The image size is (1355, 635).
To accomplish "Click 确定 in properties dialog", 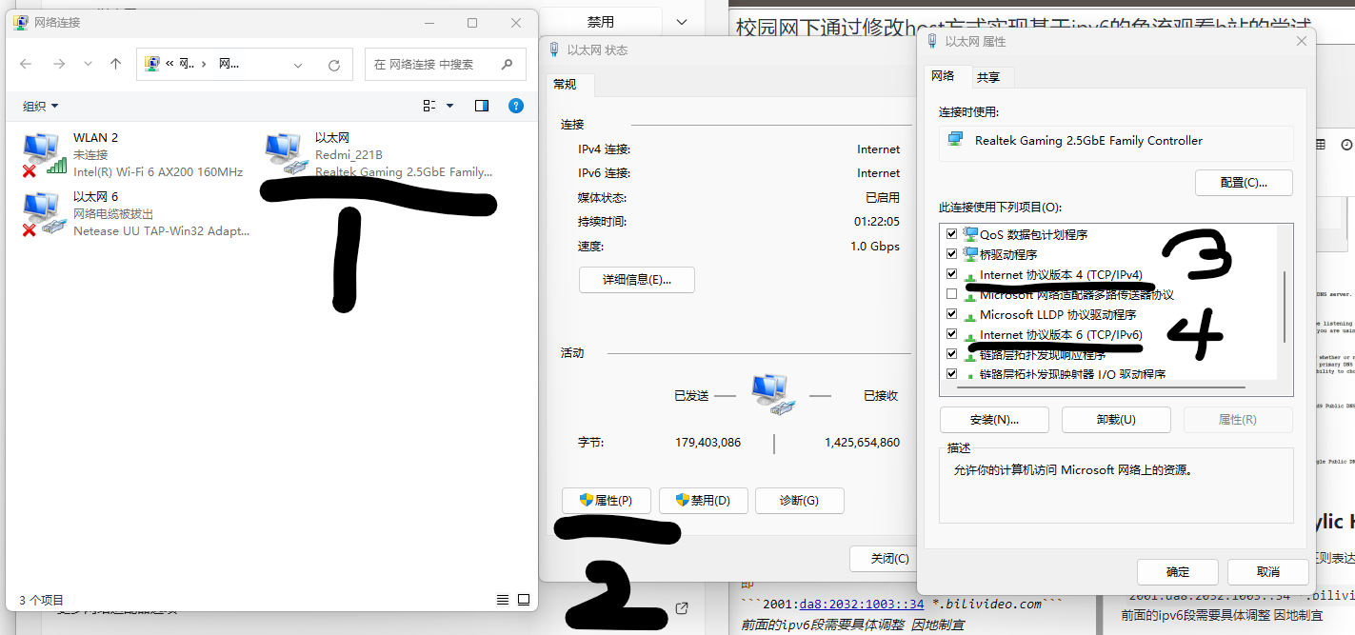I will [1178, 572].
